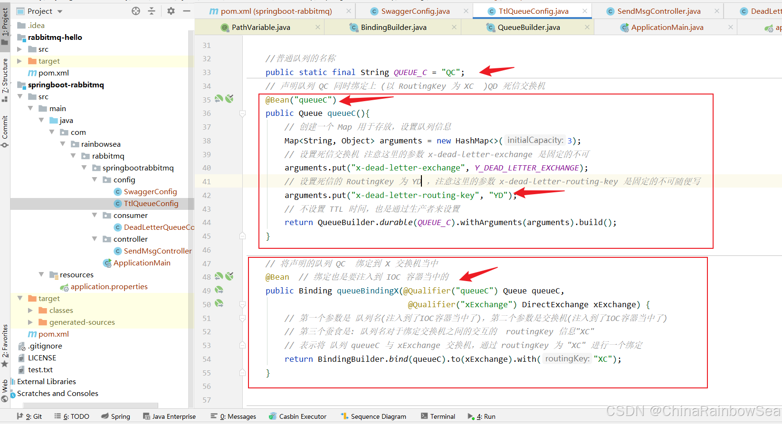The image size is (782, 424).
Task: Open the BindingBuilder.java tab
Action: point(393,28)
